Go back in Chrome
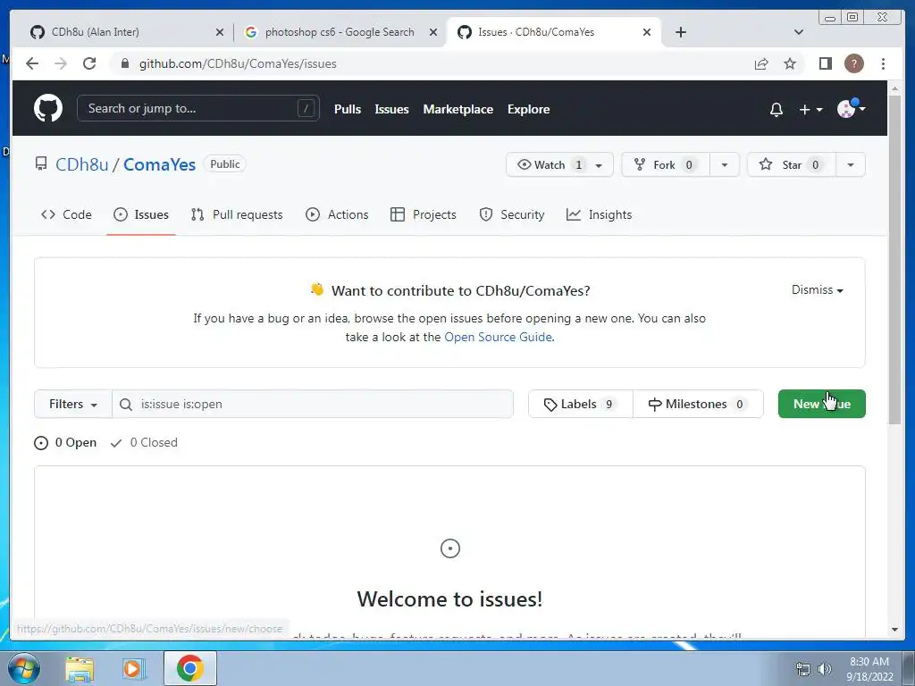 pos(32,63)
